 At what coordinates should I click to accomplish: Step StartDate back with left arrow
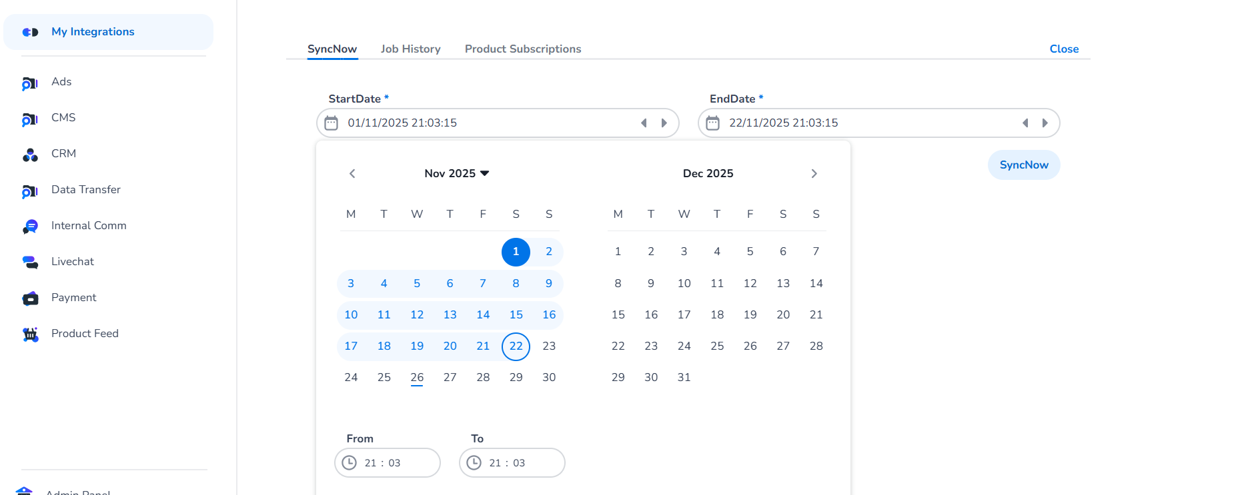pyautogui.click(x=644, y=123)
